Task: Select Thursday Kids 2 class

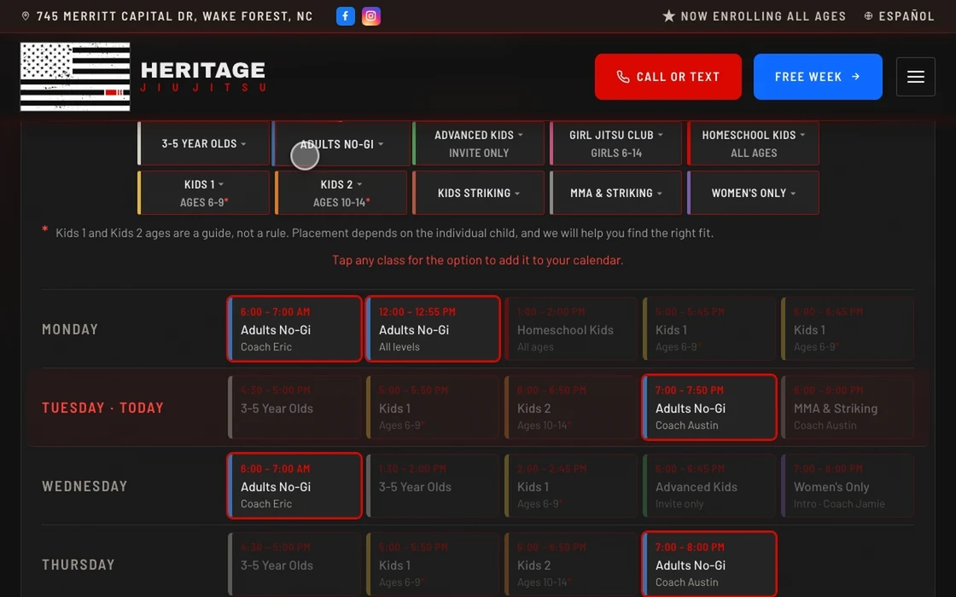Action: point(571,564)
